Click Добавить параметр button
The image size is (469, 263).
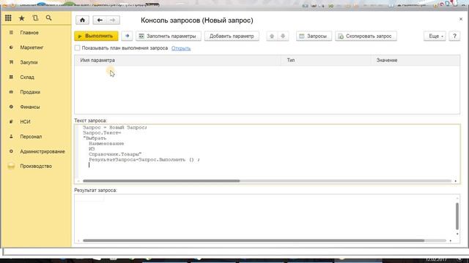[x=232, y=36]
